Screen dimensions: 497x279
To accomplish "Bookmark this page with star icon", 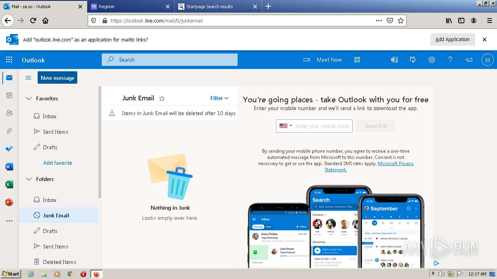I will [401, 21].
